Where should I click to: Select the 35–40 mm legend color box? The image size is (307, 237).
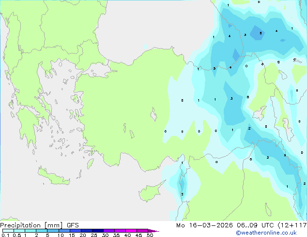[120, 231]
